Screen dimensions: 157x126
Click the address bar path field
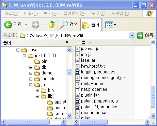point(74,36)
